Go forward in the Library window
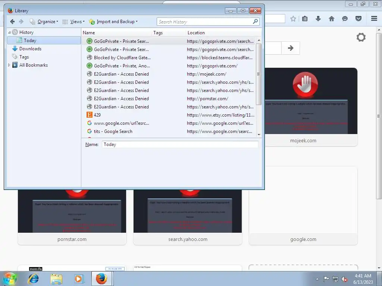 click(x=21, y=22)
